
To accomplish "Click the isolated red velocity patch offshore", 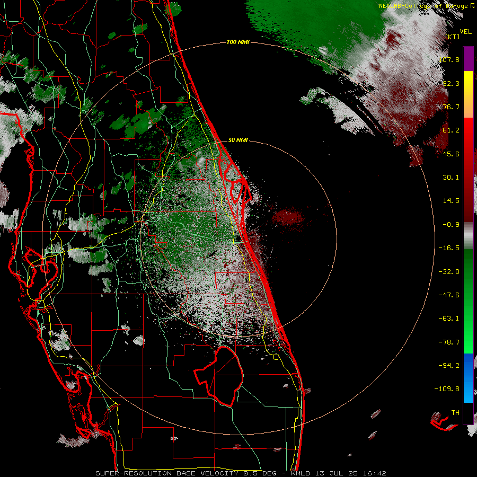I will point(288,217).
